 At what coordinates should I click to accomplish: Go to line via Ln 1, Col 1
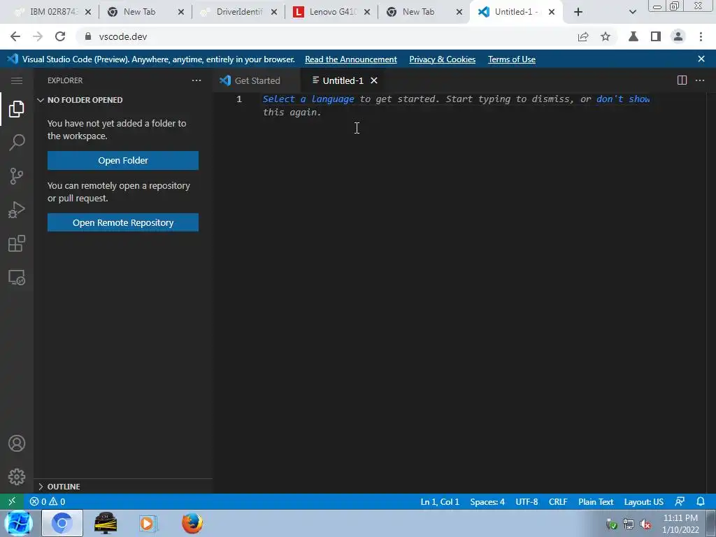[440, 501]
